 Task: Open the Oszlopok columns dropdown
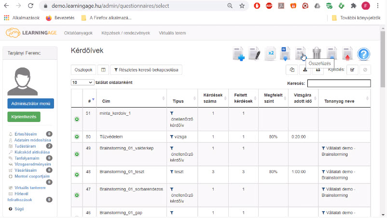(x=83, y=70)
